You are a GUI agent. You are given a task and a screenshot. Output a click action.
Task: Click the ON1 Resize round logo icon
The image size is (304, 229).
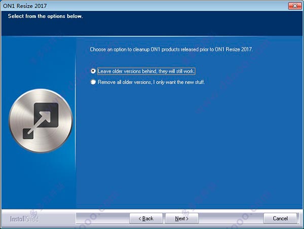[41, 121]
